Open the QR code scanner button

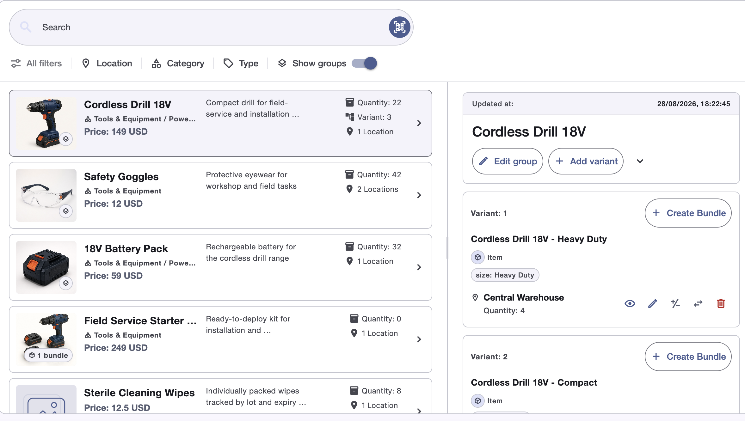coord(399,27)
